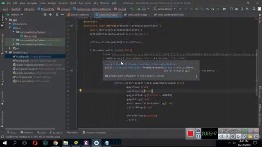
Task: Expand com.maktech.pdfviewer (androidTest) package
Action: pos(14,40)
